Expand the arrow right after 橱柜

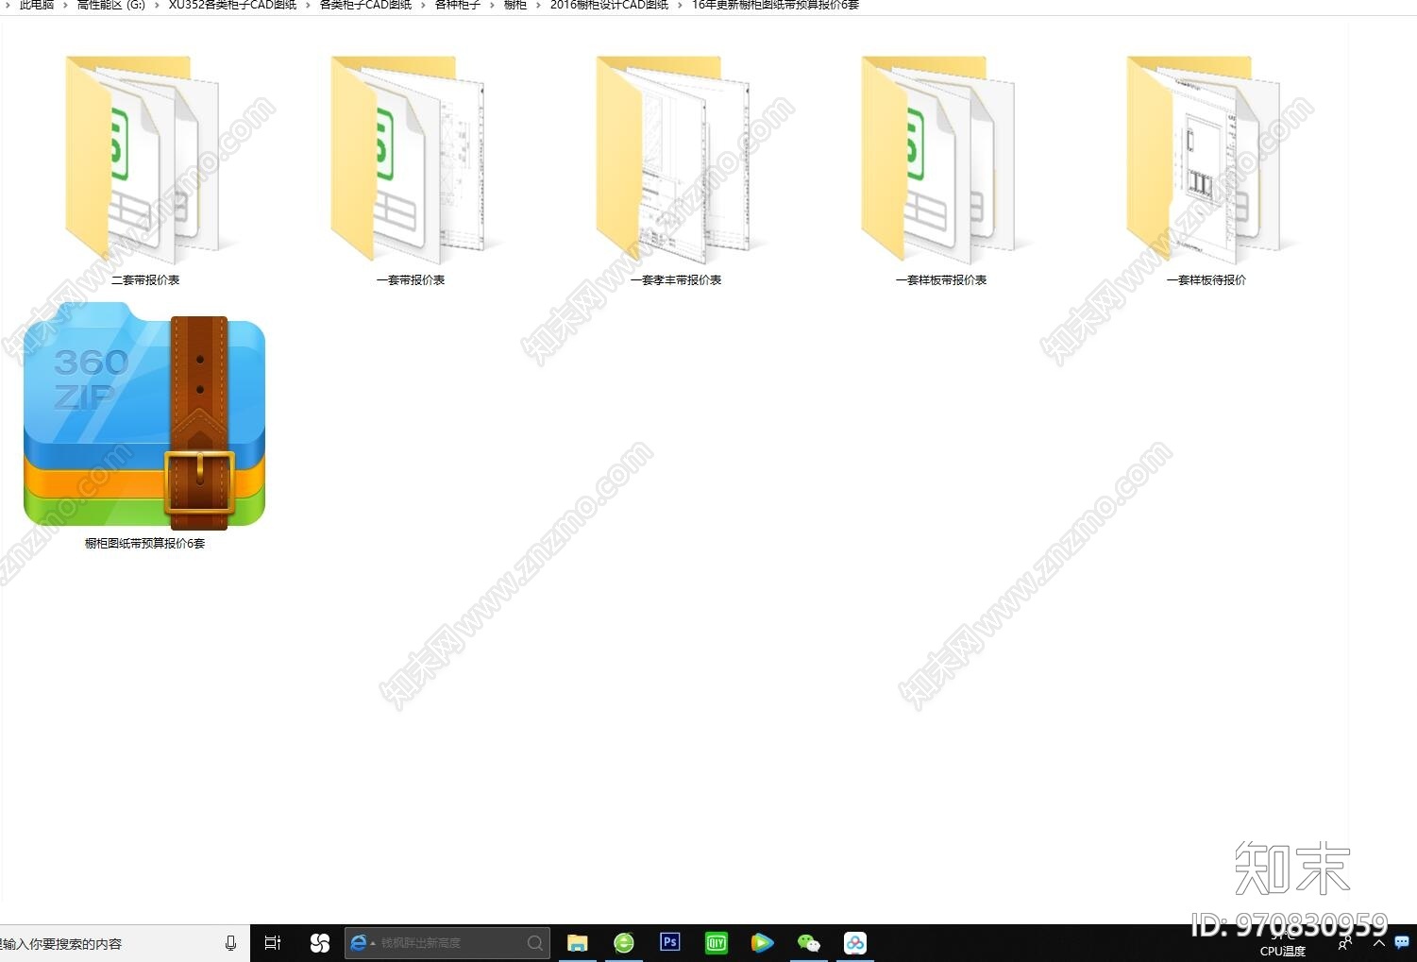539,5
